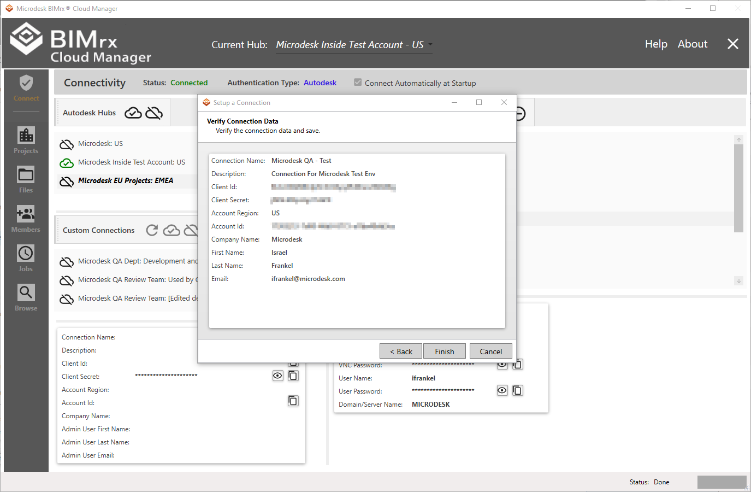Image resolution: width=751 pixels, height=492 pixels.
Task: Open the Members section in sidebar
Action: coord(26,219)
